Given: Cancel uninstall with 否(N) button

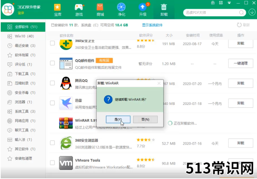Looking at the screenshot, I should pos(145,119).
